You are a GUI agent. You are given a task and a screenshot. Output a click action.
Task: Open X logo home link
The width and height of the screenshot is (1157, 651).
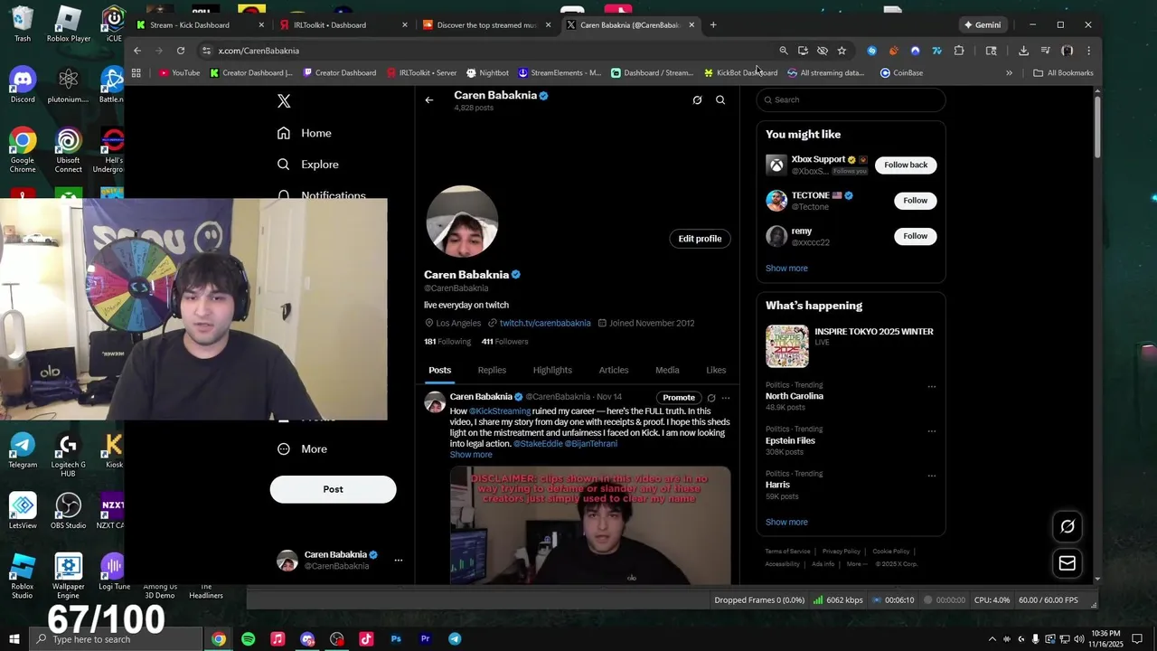click(x=284, y=101)
